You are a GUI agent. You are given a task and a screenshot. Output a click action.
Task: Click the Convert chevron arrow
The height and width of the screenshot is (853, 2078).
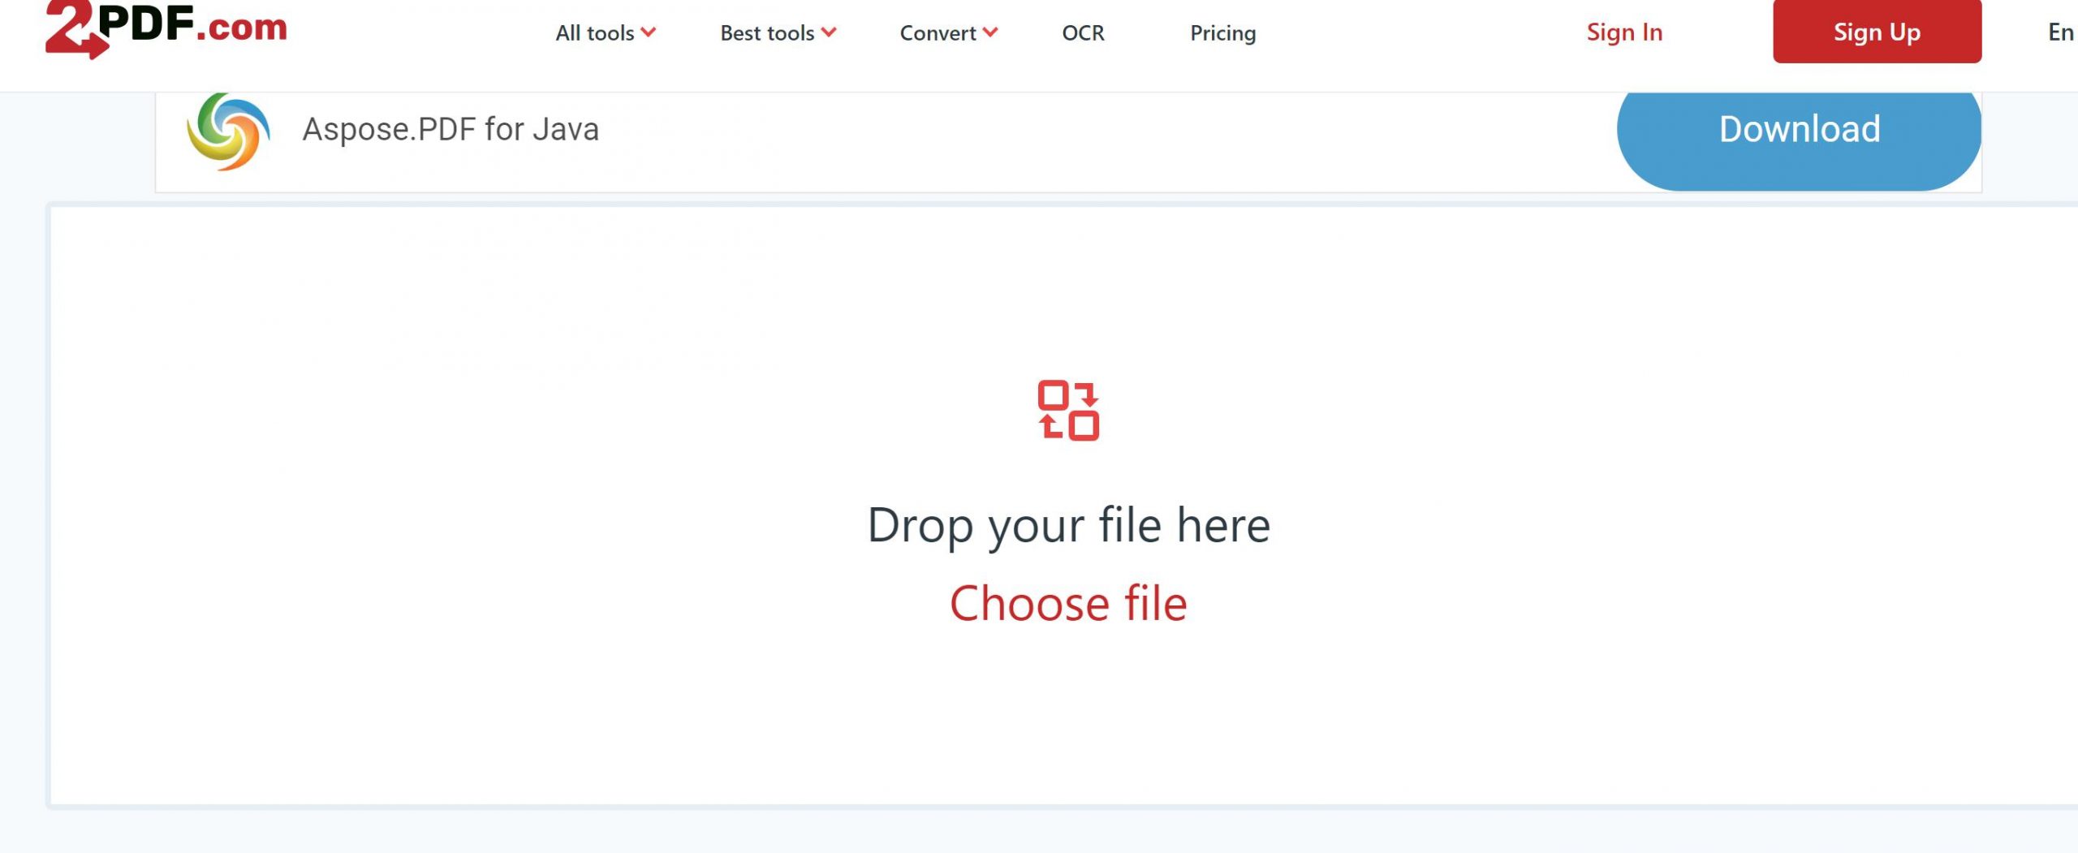990,32
